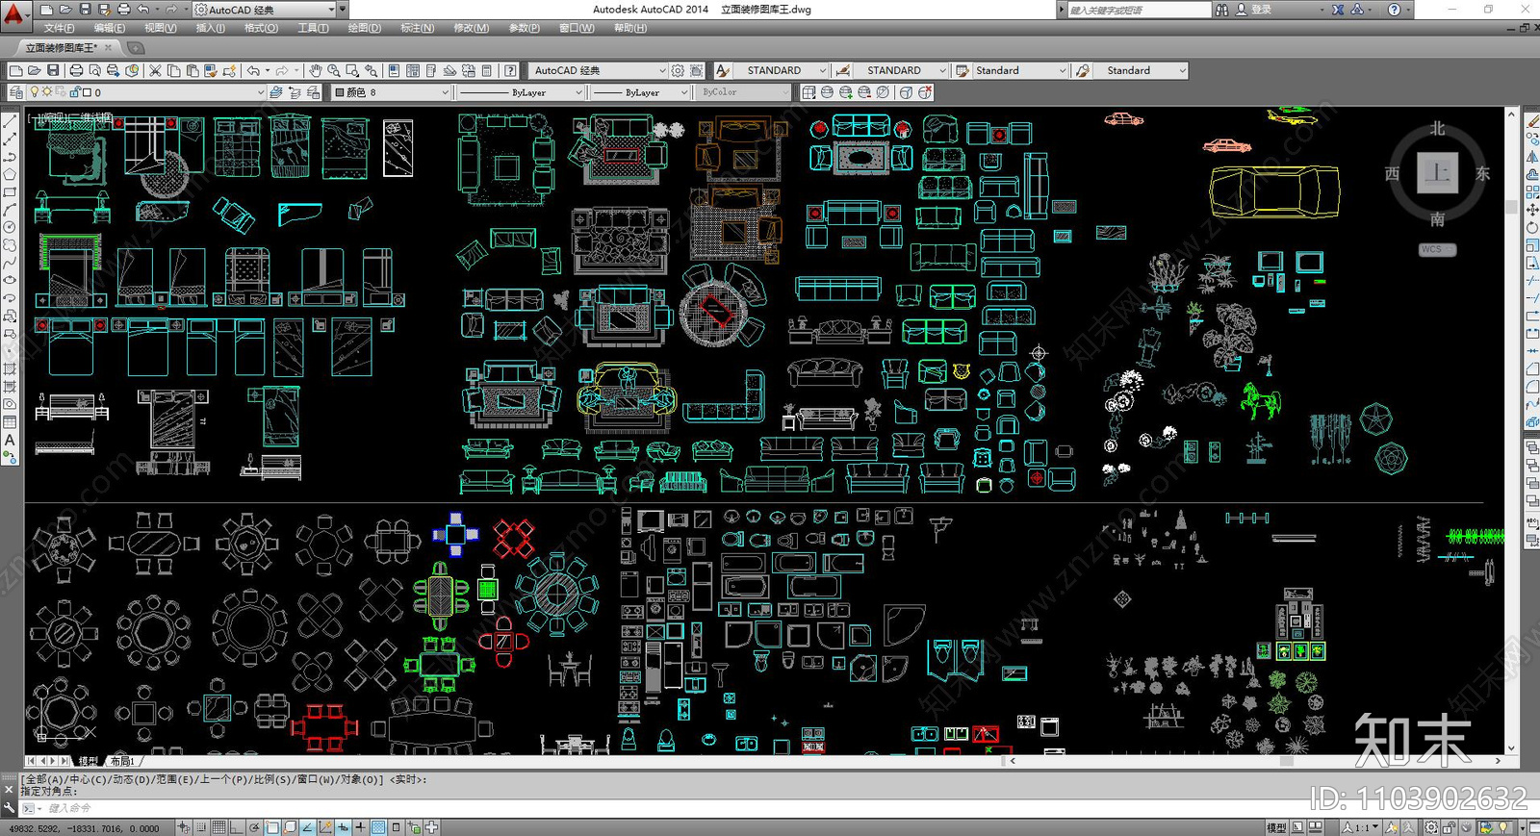Open the 格式(O) menu

(x=261, y=28)
